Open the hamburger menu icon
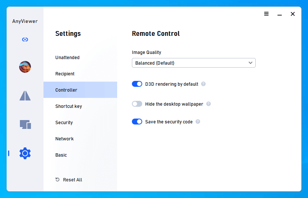Viewport: 308px width, 198px height. [266, 14]
